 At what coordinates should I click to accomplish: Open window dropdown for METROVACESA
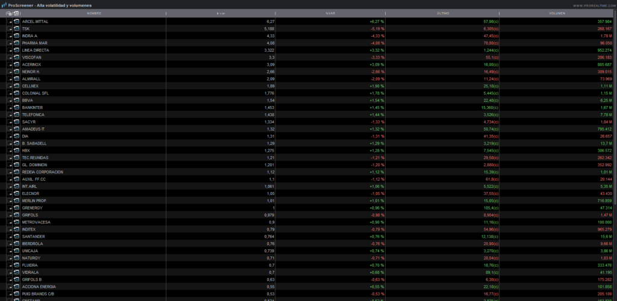coord(10,222)
